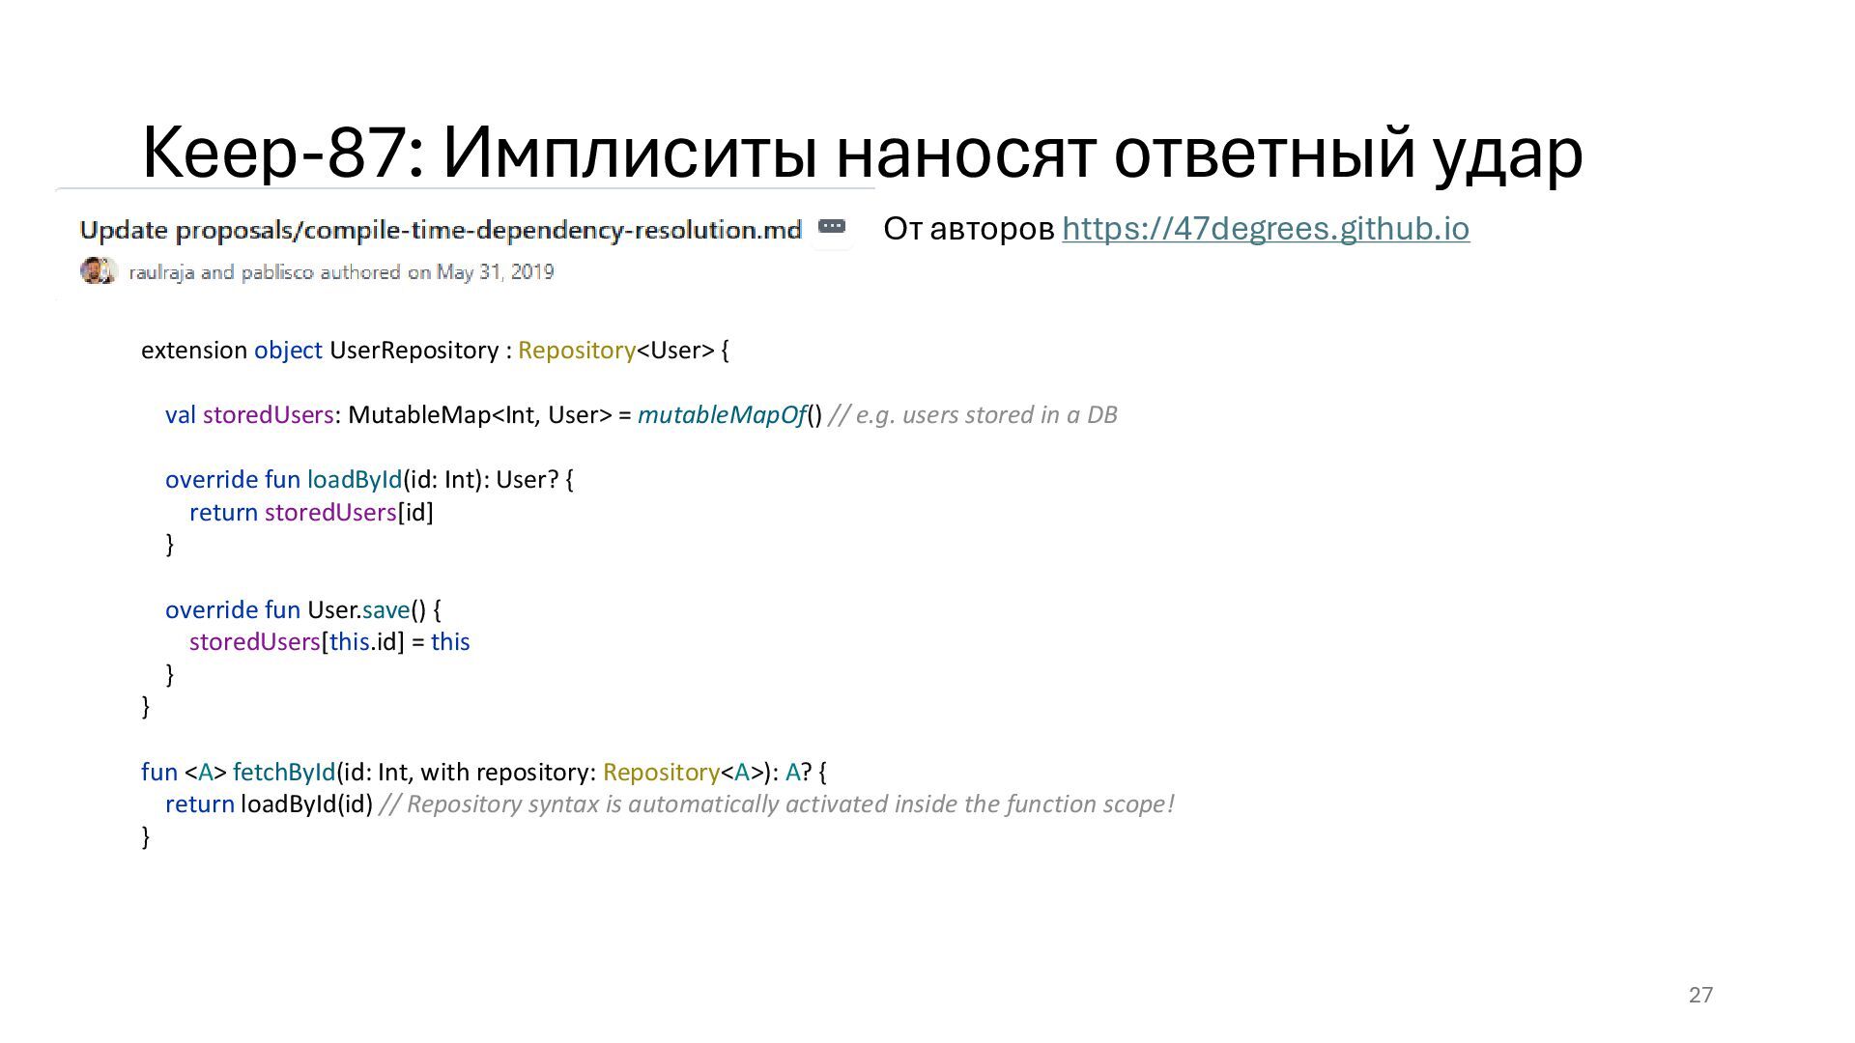The image size is (1855, 1043).
Task: Click the 'Repository syntax is automatically activated' comment
Action: [x=777, y=804]
